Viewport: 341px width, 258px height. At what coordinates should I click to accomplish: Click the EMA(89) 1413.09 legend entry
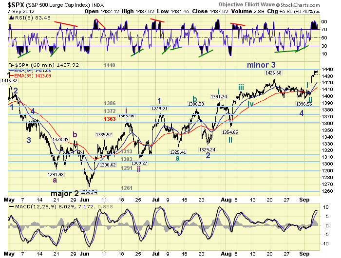[x=31, y=75]
